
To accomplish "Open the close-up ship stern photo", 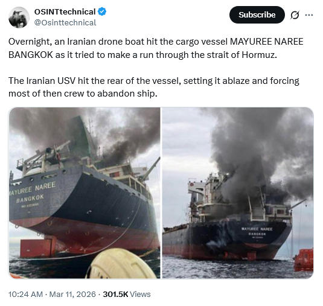I will (x=85, y=193).
